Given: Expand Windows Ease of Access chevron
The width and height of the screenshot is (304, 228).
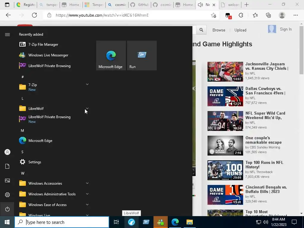Looking at the screenshot, I should 87,205.
